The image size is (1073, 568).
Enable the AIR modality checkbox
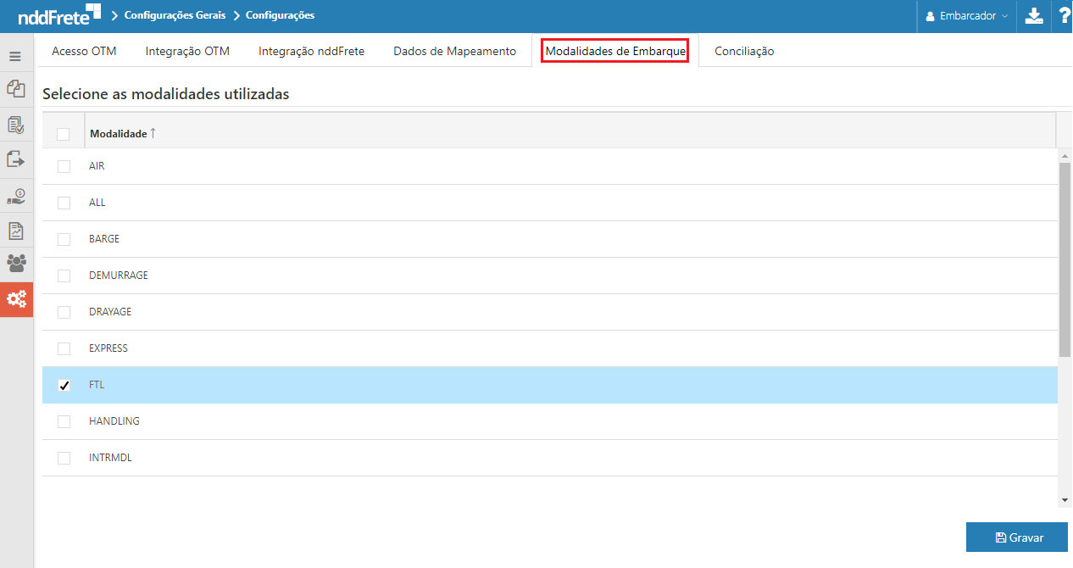point(64,167)
